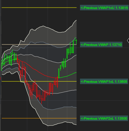Viewport: 129px width, 131px height.
Task: Select the tall green candle crossing Previous VWAP line
Action: pyautogui.click(x=73, y=47)
